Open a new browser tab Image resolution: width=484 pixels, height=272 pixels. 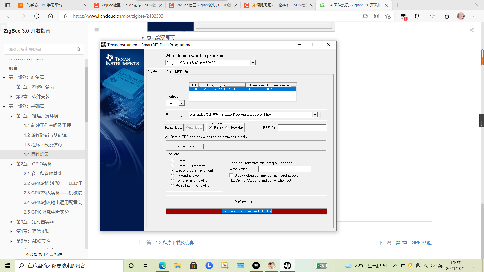click(397, 5)
